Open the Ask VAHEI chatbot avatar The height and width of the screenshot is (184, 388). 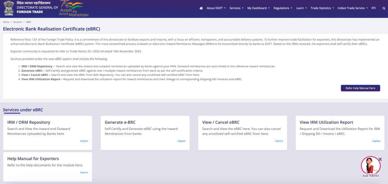coord(371,165)
